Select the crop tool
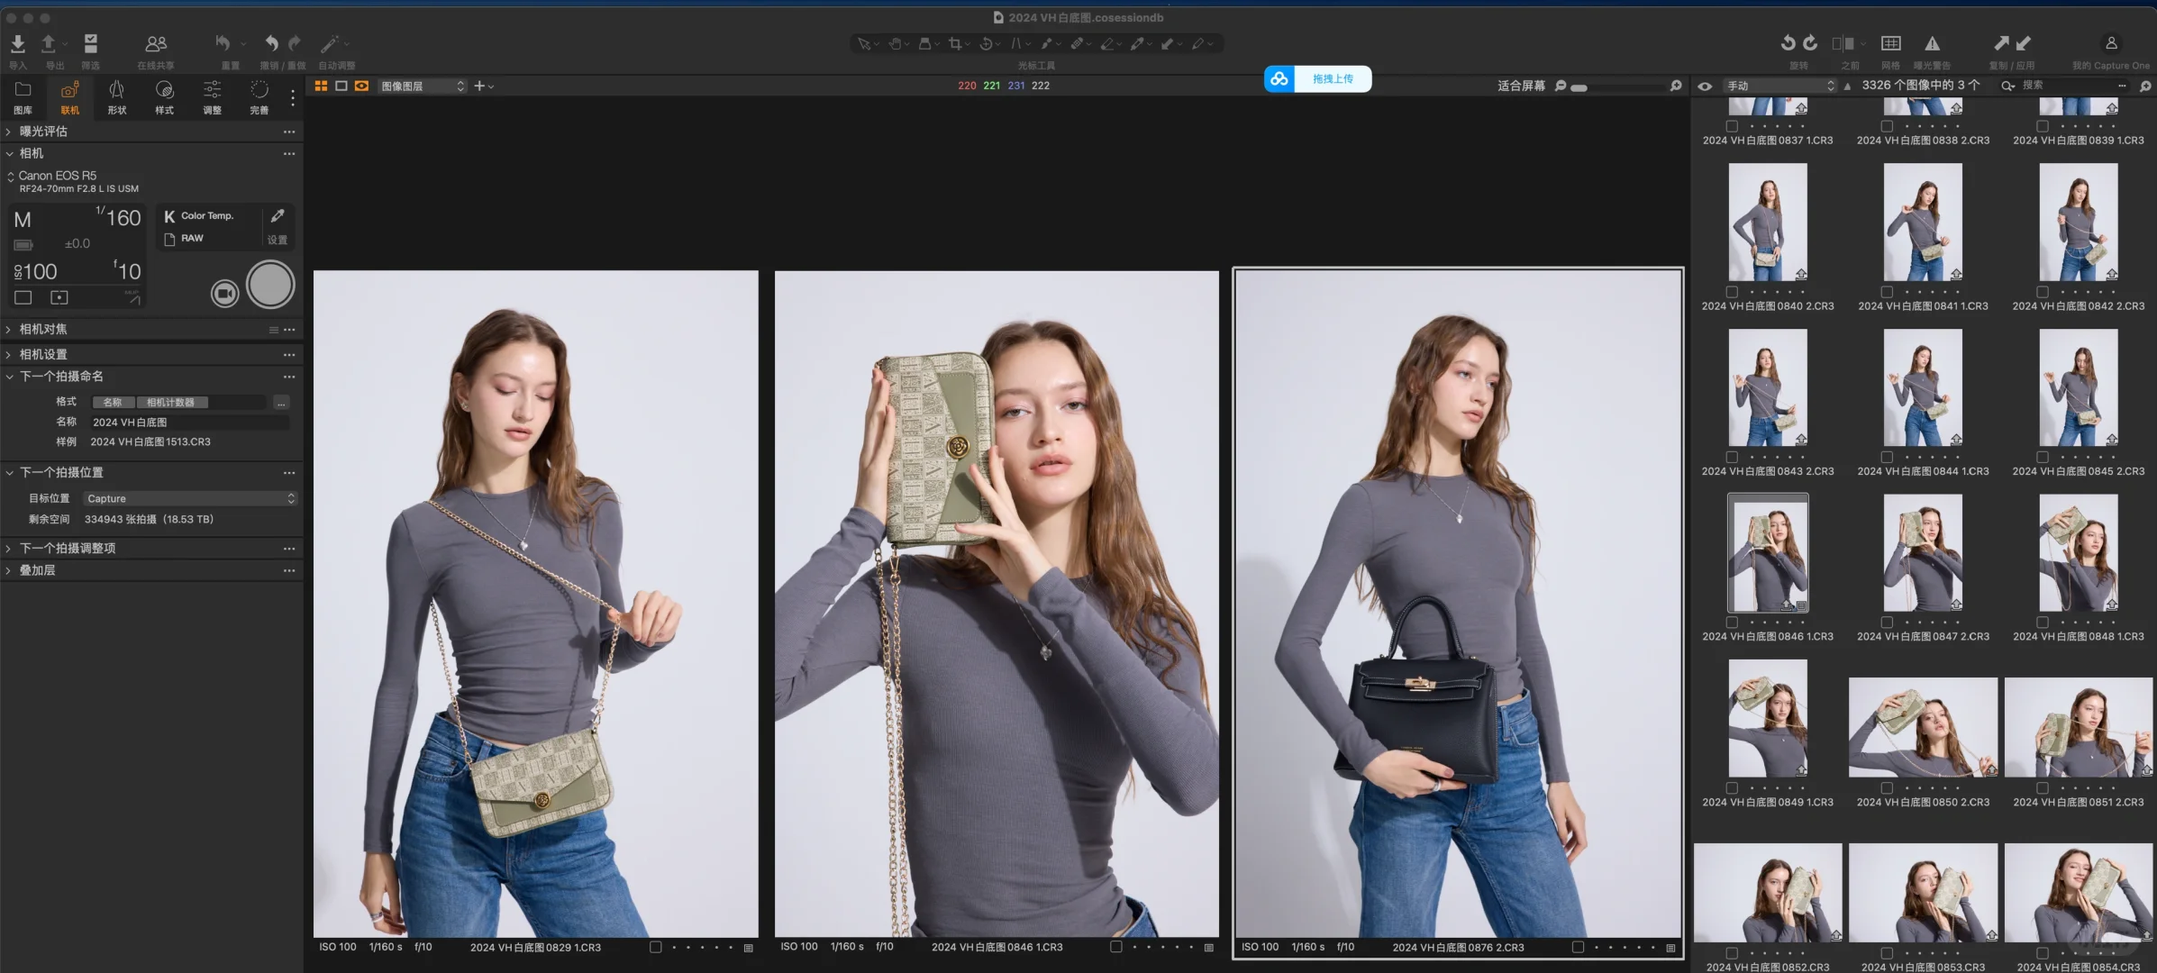This screenshot has width=2157, height=973. point(955,43)
